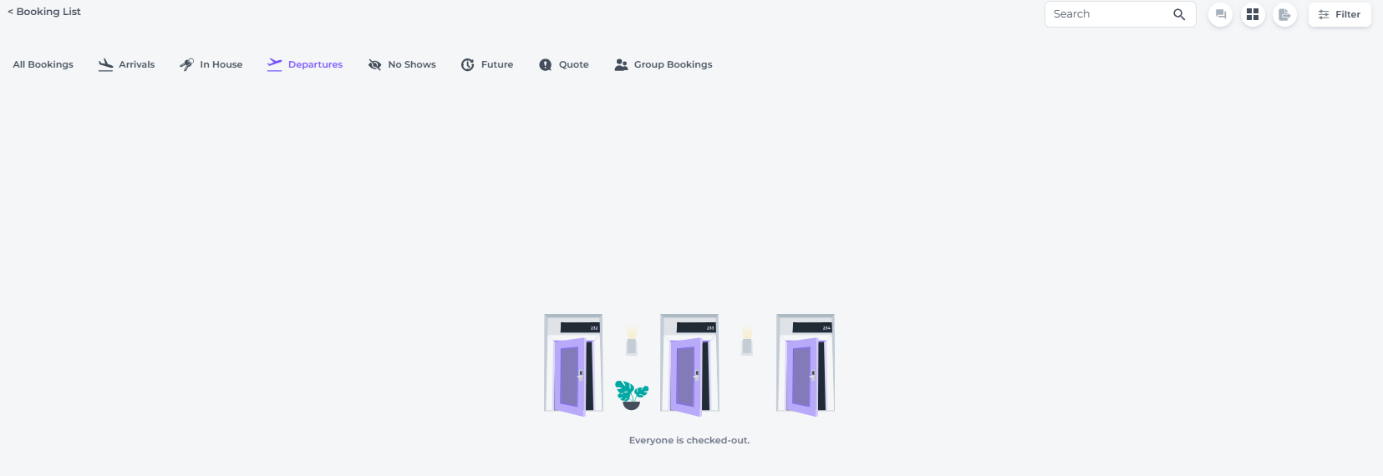Click the No Shows crossed-eye icon

374,64
